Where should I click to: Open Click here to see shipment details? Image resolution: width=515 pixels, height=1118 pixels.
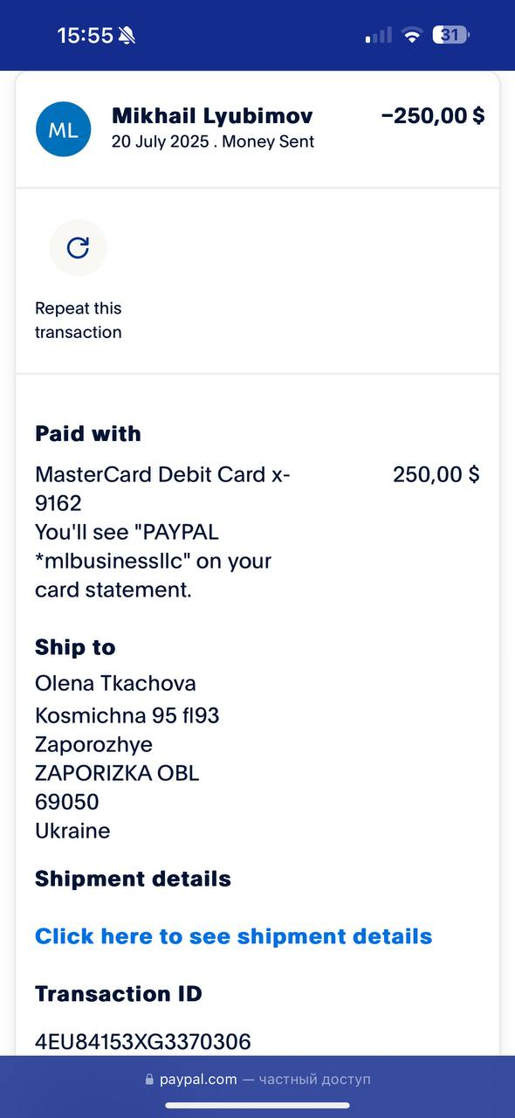(x=233, y=936)
